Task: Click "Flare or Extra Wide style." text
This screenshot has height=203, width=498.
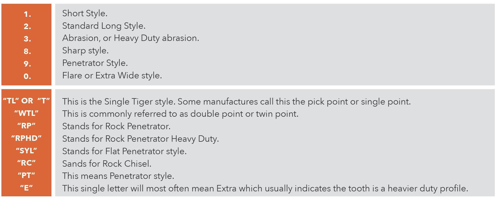Action: click(x=112, y=76)
